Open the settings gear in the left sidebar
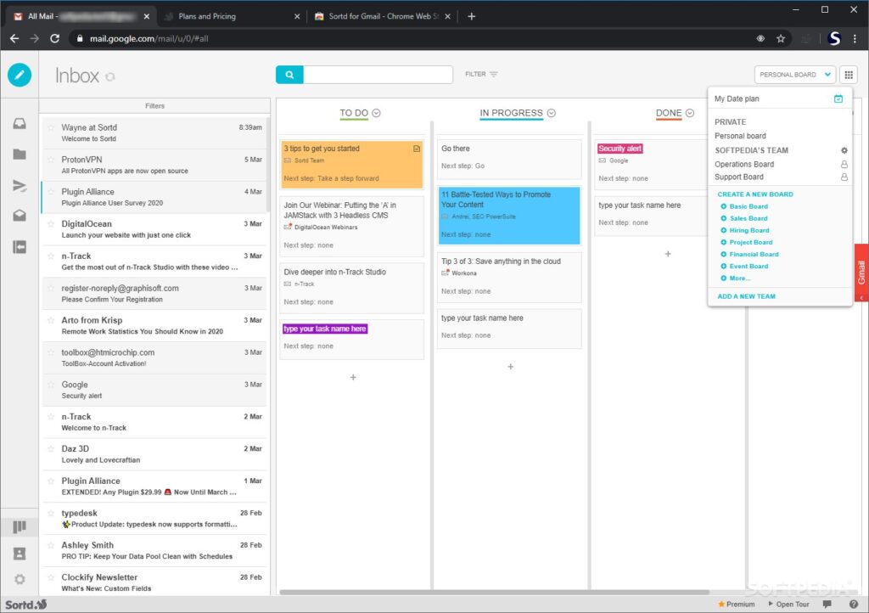 click(x=20, y=579)
